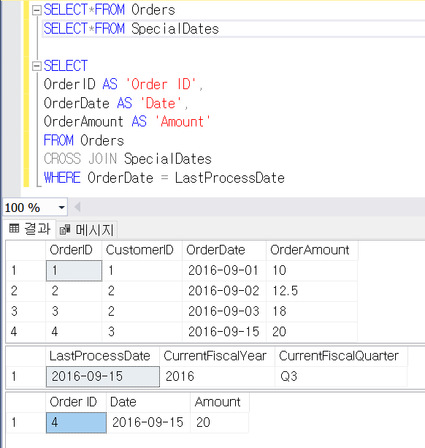Collapse the SELECT statement with column aliases

point(37,67)
